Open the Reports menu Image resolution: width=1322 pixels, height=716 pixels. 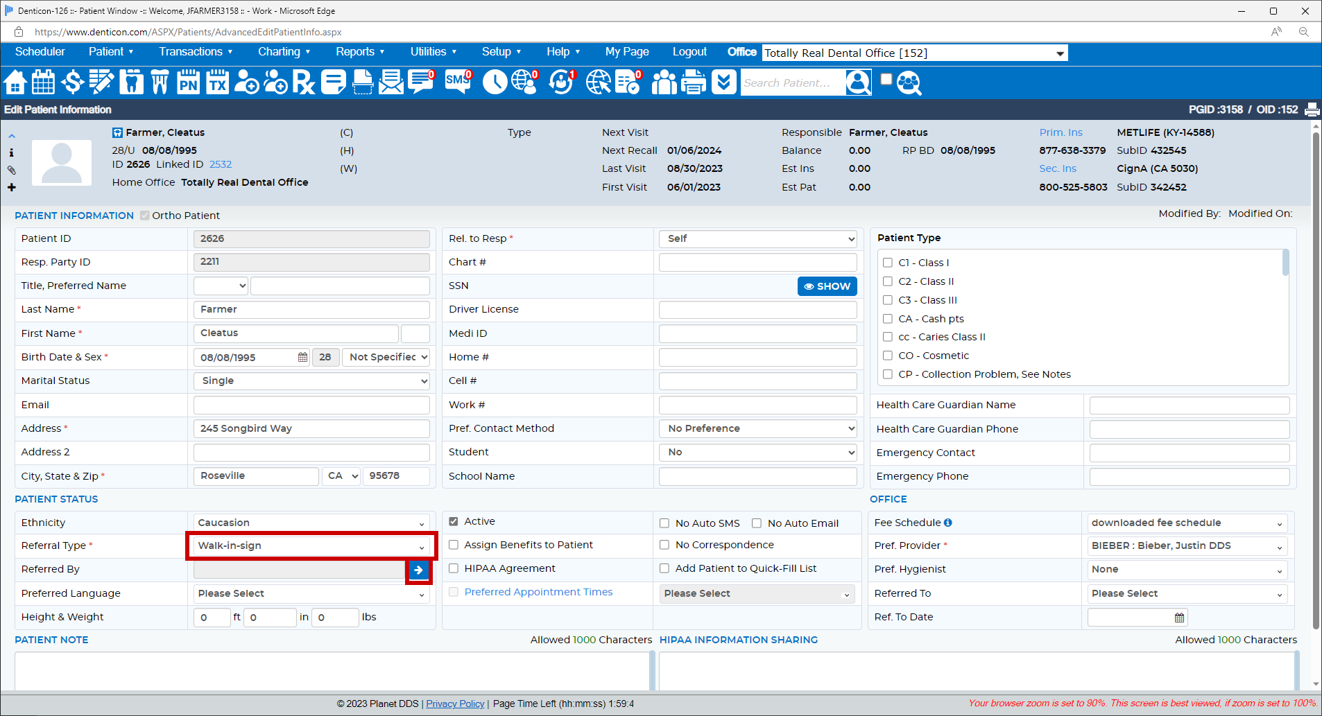[360, 52]
